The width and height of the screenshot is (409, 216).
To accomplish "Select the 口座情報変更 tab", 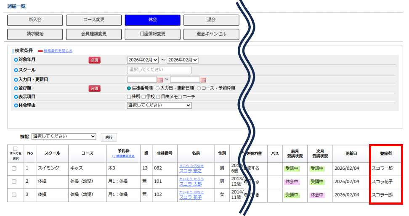I will 152,34.
